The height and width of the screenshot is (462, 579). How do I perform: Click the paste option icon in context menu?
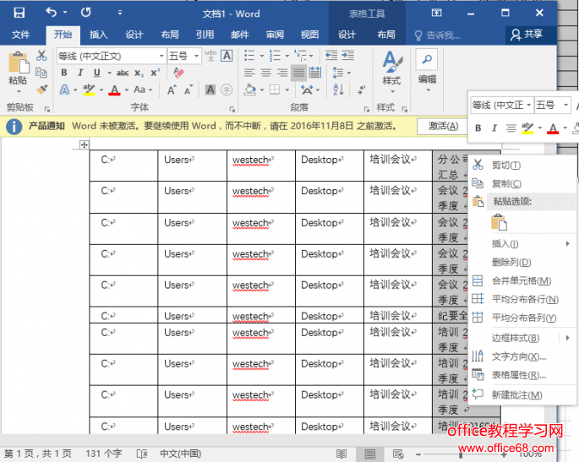(x=499, y=222)
